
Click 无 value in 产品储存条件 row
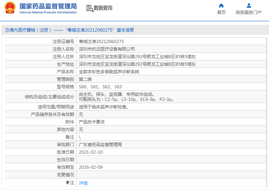click(x=81, y=115)
